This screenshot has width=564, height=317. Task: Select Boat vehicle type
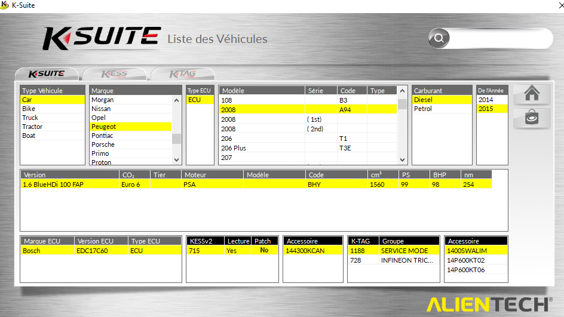pyautogui.click(x=53, y=136)
